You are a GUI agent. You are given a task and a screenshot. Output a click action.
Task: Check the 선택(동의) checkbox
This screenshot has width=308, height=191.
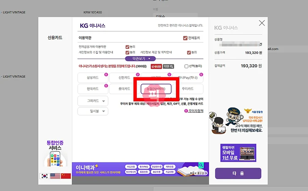point(186,66)
